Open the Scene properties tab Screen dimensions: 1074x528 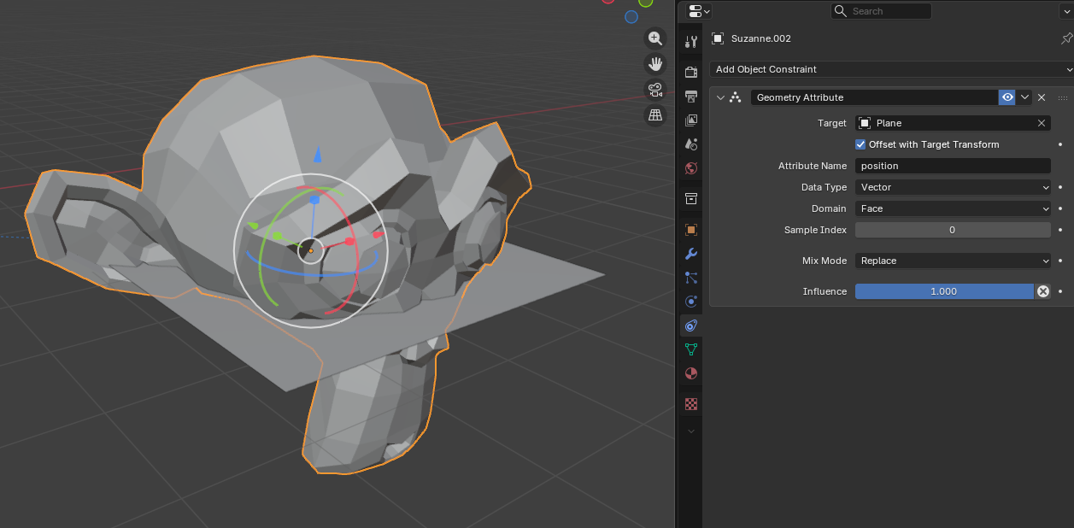[x=691, y=144]
